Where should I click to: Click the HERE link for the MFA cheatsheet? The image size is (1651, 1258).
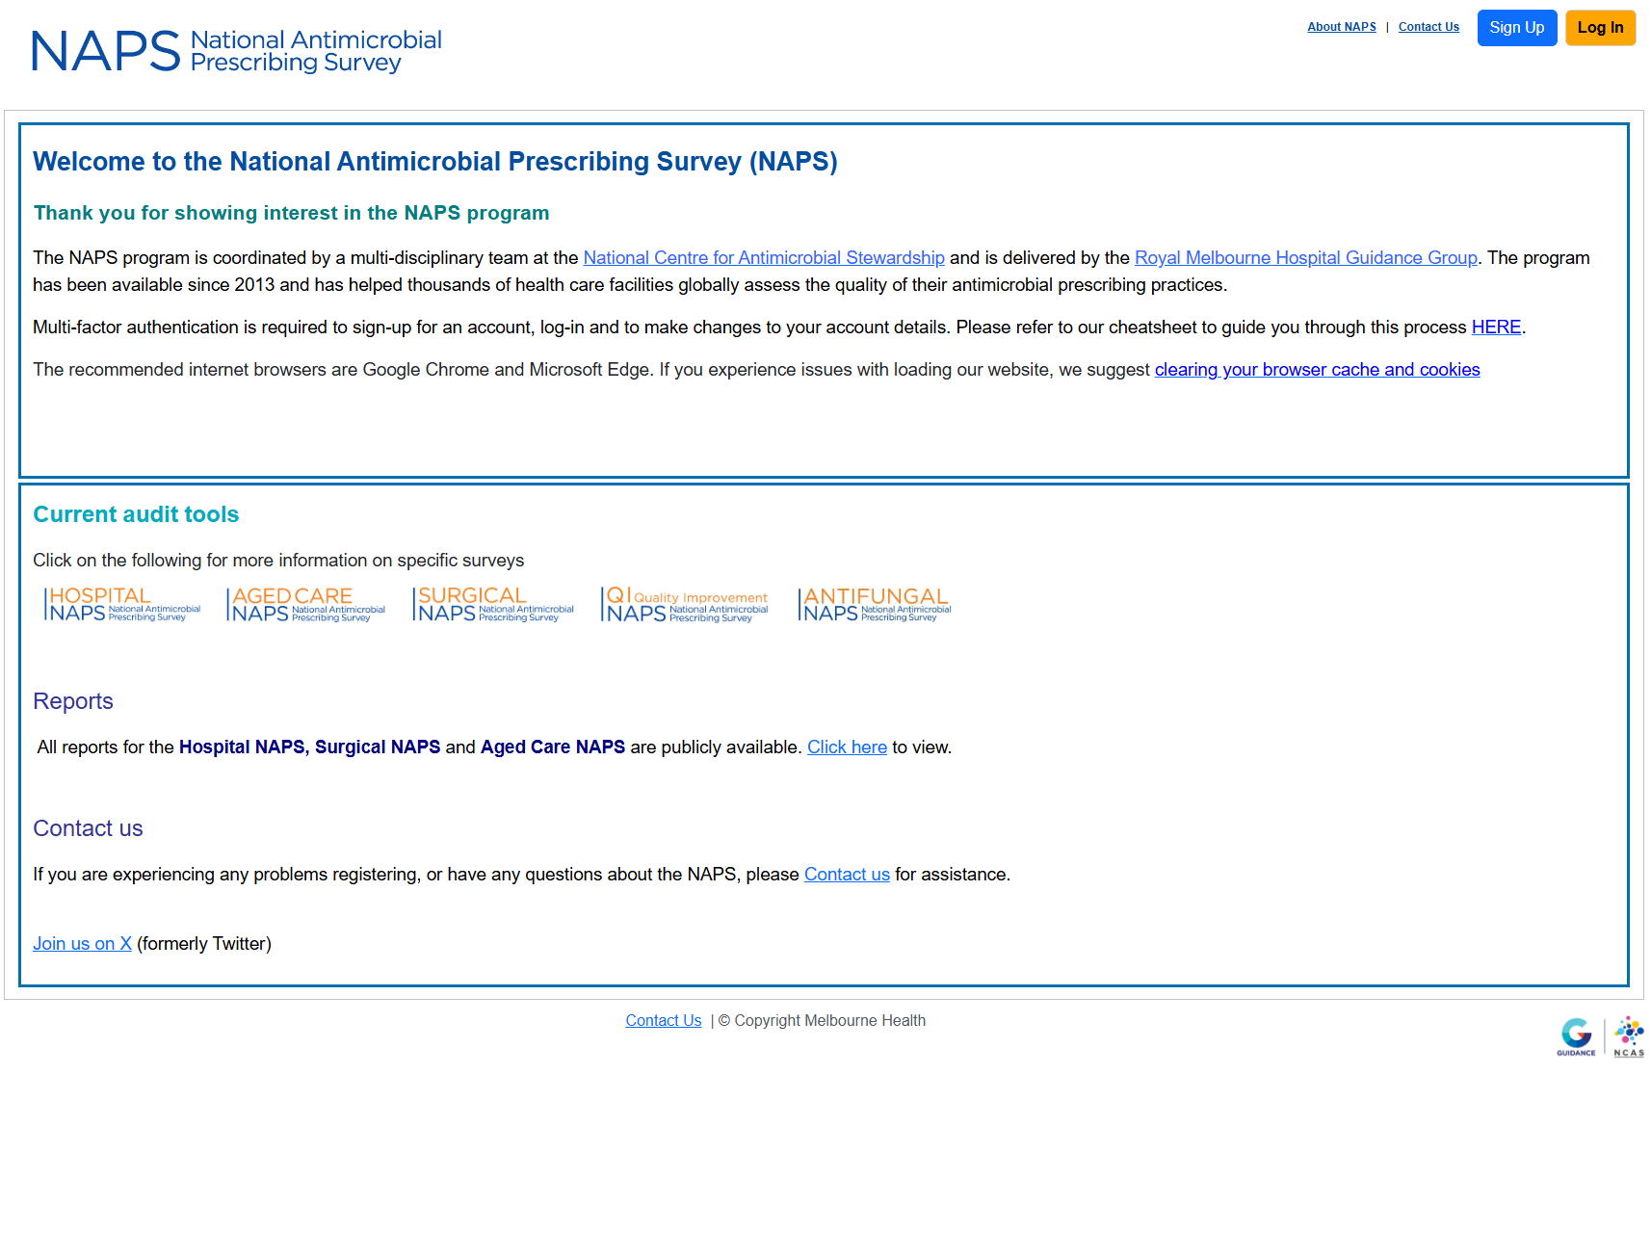pos(1495,327)
